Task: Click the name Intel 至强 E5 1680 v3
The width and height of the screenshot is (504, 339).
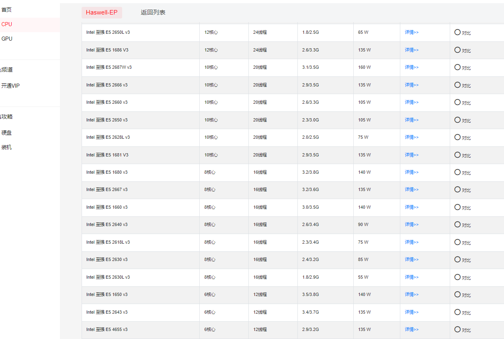Action: tap(107, 172)
